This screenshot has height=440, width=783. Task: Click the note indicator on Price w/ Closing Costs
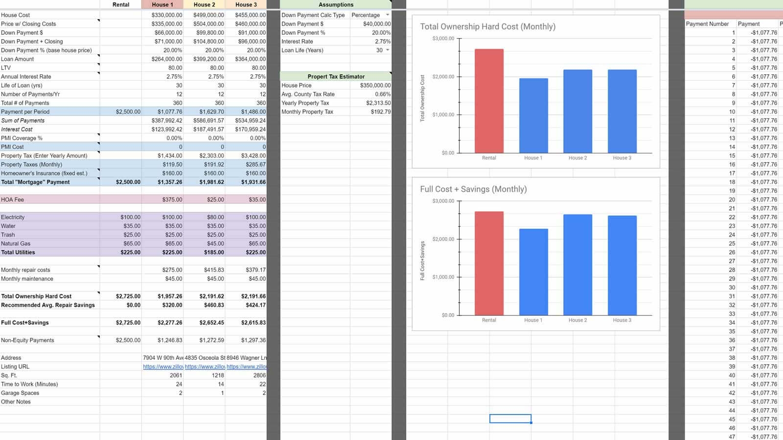pos(99,21)
